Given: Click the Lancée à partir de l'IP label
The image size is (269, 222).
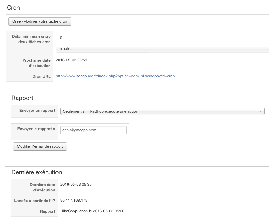Looking at the screenshot, I should pyautogui.click(x=35, y=201).
